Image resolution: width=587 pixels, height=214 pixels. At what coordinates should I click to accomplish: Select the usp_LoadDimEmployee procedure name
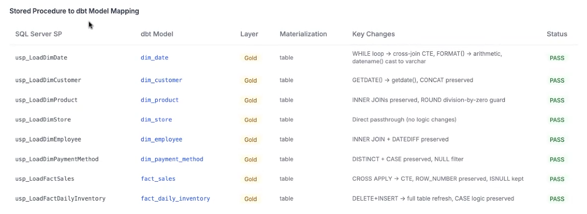point(48,139)
